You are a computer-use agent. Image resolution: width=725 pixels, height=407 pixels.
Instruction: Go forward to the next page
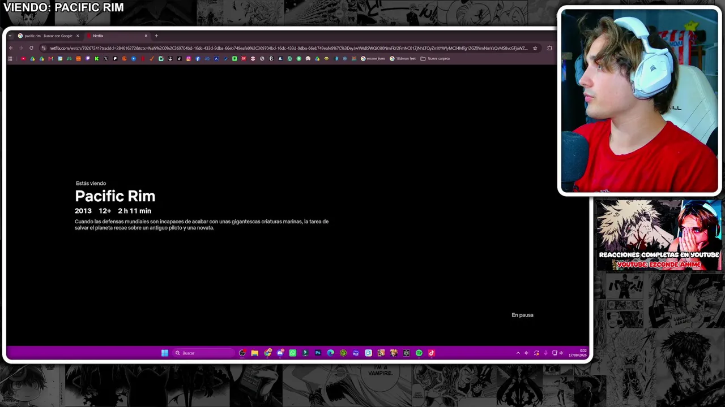click(x=21, y=48)
